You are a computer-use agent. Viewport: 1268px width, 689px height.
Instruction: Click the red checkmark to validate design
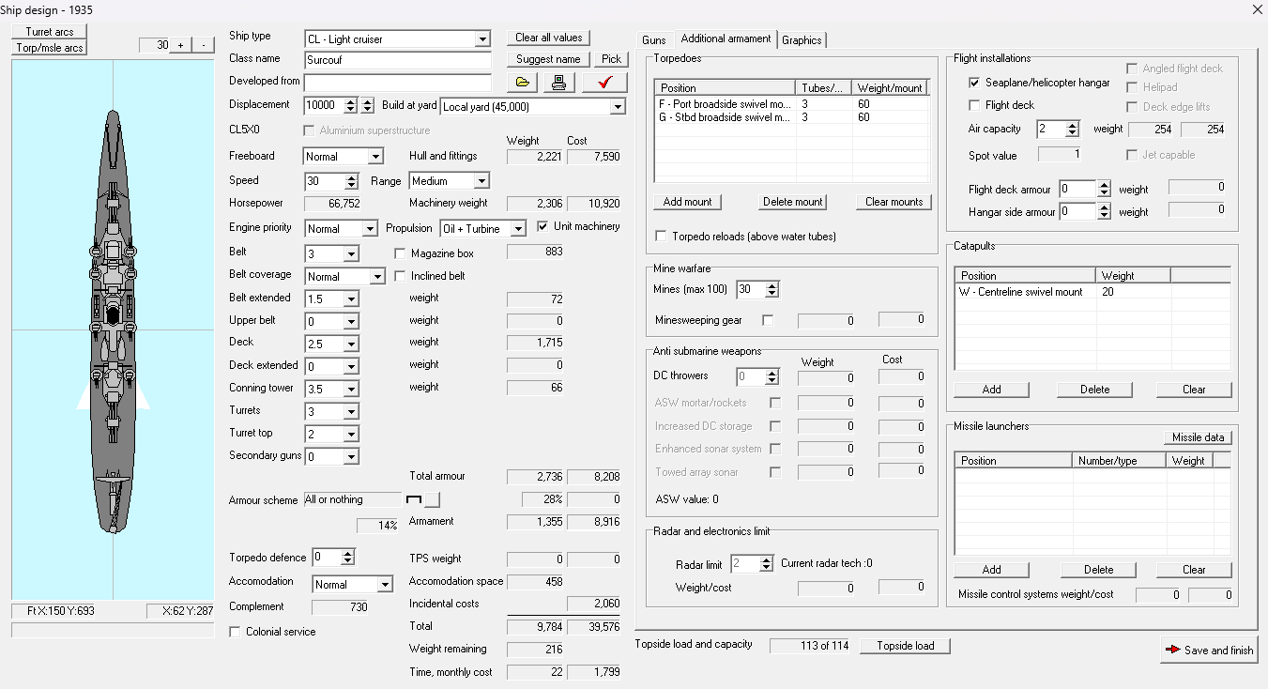tap(604, 83)
